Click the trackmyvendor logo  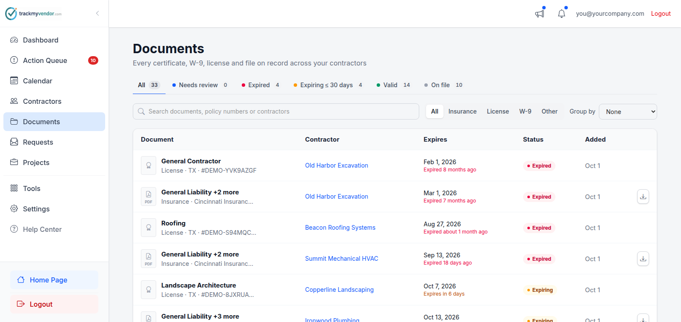point(33,14)
